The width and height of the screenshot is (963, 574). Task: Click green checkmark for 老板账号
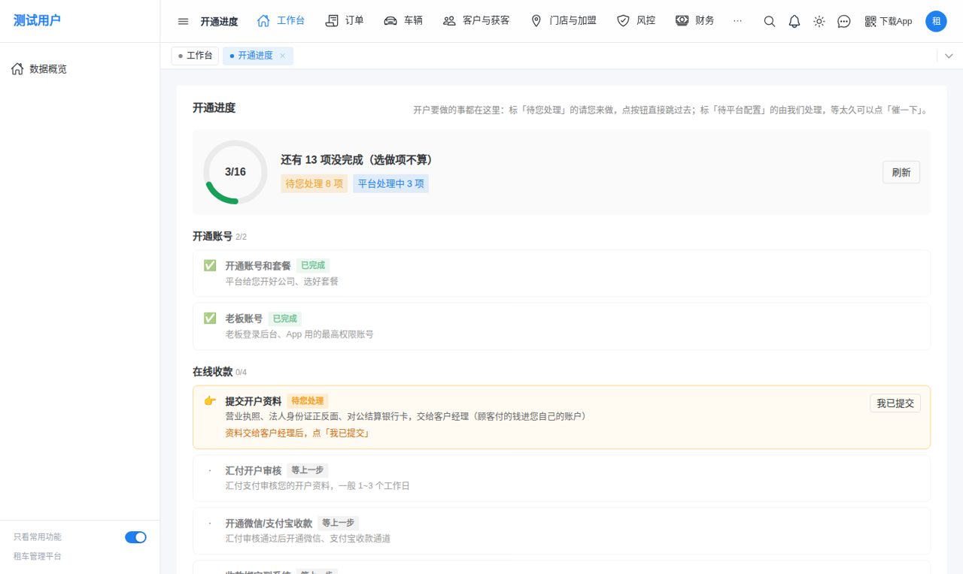(x=210, y=319)
